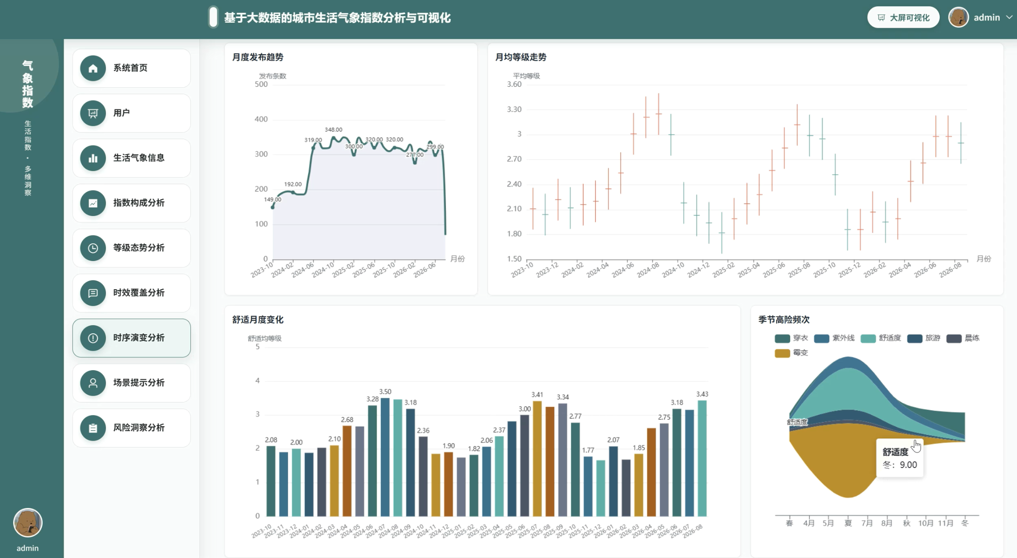Open the 等级态势分析 clock icon
Image resolution: width=1017 pixels, height=558 pixels.
click(x=93, y=248)
